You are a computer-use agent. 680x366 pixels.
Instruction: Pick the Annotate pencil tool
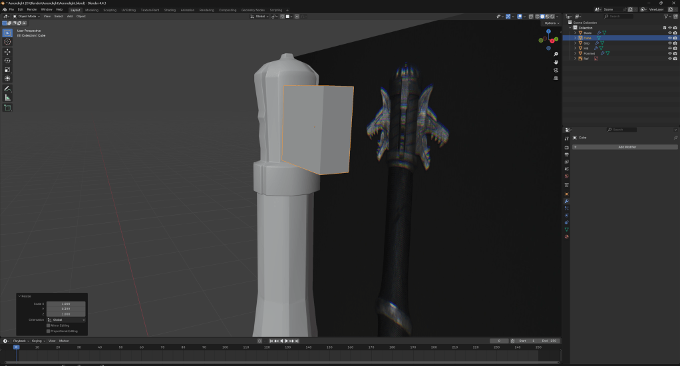(x=7, y=89)
